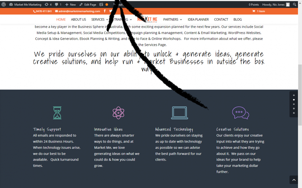302x188 pixels.
Task: Click the text 'within 24 Business Hours.'
Action: click(53, 141)
